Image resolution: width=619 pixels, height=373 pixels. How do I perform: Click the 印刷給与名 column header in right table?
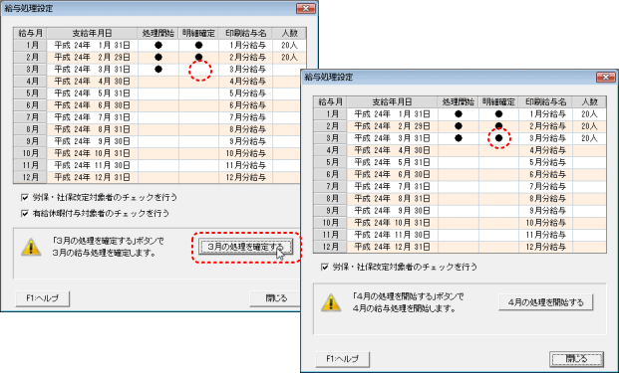tap(545, 102)
